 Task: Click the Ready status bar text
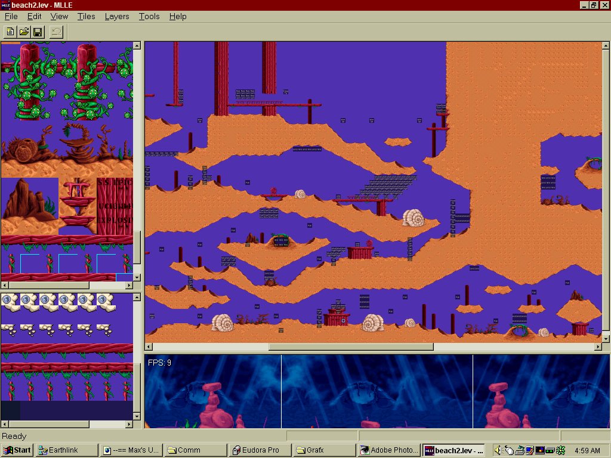click(x=14, y=436)
